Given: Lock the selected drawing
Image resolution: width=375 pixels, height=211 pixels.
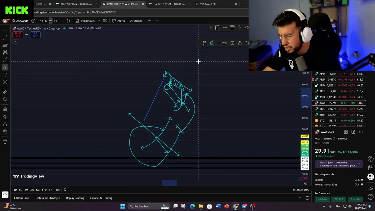Looking at the screenshot, I should tap(240, 43).
